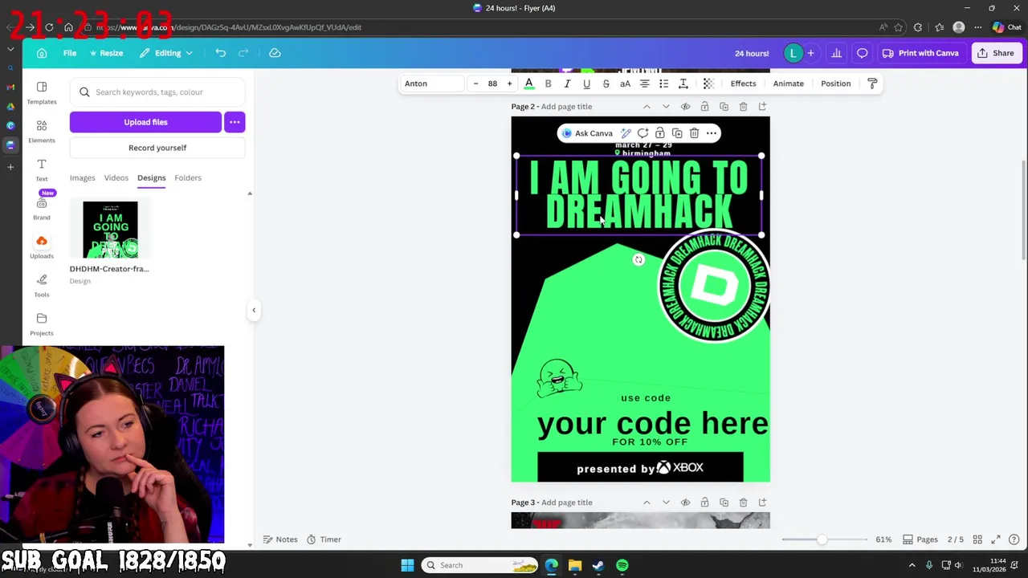This screenshot has height=578, width=1028.
Task: Open more upload options menu
Action: (235, 122)
